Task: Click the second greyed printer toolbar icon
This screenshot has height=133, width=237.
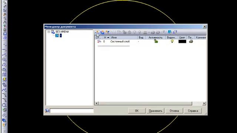Action: pos(158,32)
